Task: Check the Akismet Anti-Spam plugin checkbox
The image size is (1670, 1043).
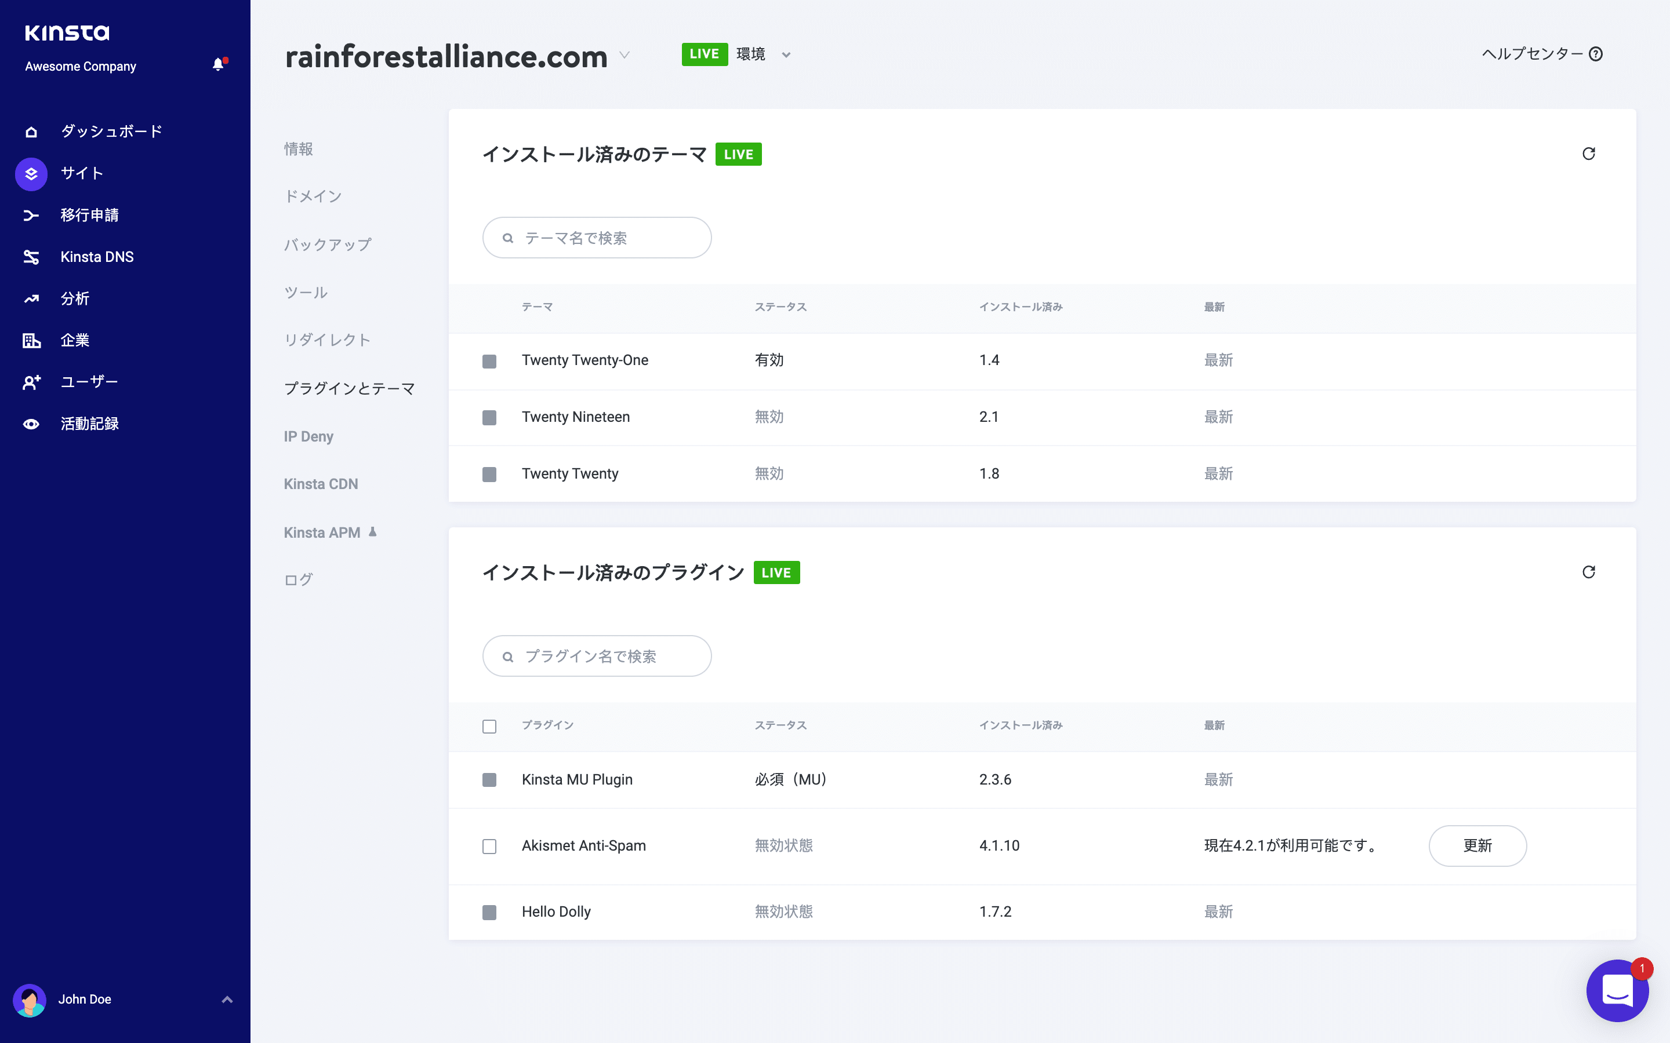Action: [x=490, y=847]
